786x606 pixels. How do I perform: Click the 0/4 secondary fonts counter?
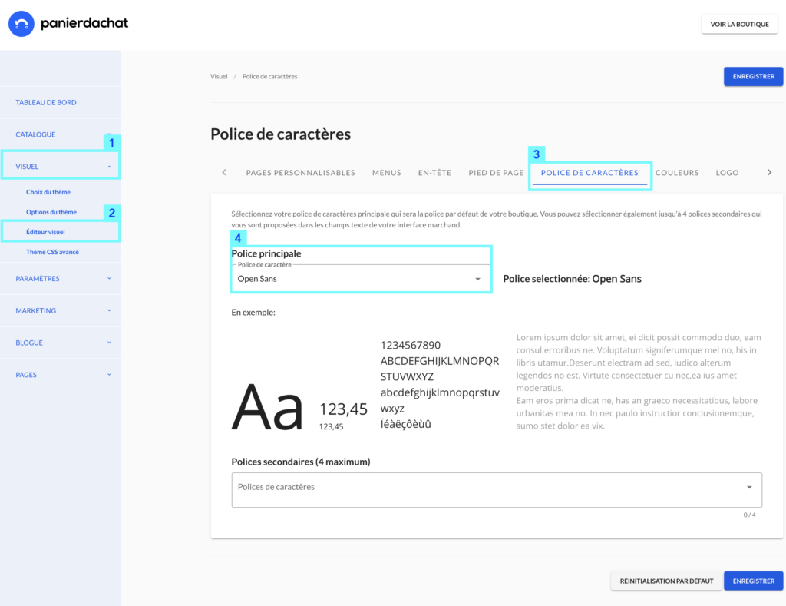(749, 515)
